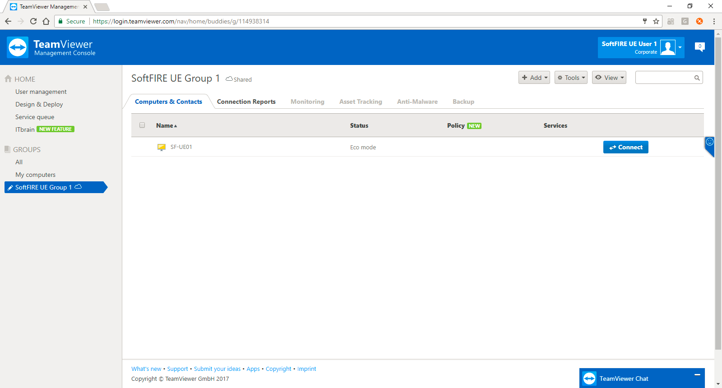Open the View dropdown menu

point(609,78)
